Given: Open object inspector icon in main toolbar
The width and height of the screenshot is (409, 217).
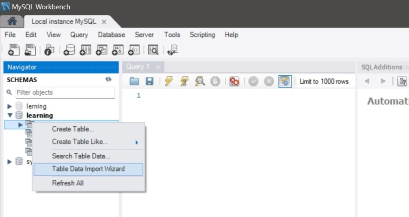Looking at the screenshot, I should (49, 50).
